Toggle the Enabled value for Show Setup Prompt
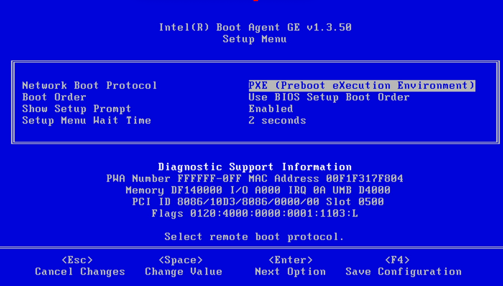Viewport: 503px width, 286px height. (271, 109)
